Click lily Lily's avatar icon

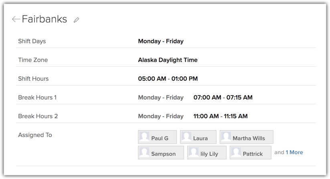pyautogui.click(x=193, y=153)
